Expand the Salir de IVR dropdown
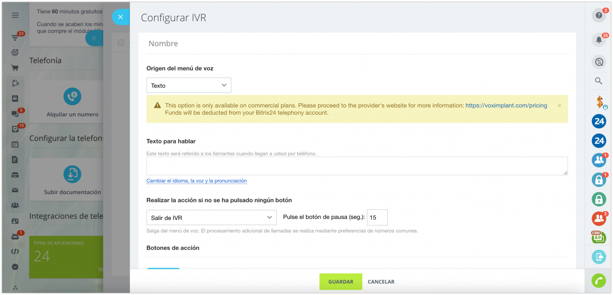 (x=211, y=218)
